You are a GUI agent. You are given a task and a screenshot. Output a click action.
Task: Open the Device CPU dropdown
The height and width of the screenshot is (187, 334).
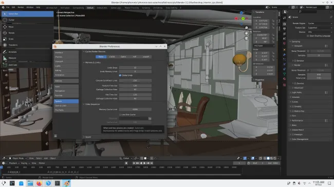(320, 32)
